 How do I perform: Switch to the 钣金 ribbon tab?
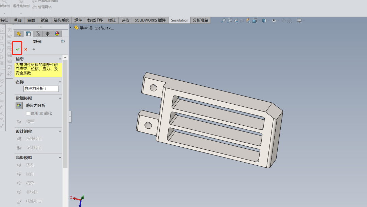pos(45,20)
